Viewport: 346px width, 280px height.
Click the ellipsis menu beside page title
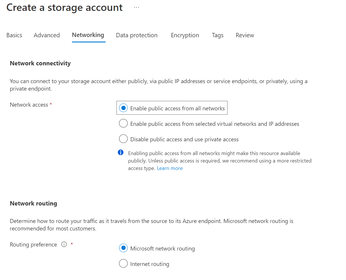click(137, 7)
